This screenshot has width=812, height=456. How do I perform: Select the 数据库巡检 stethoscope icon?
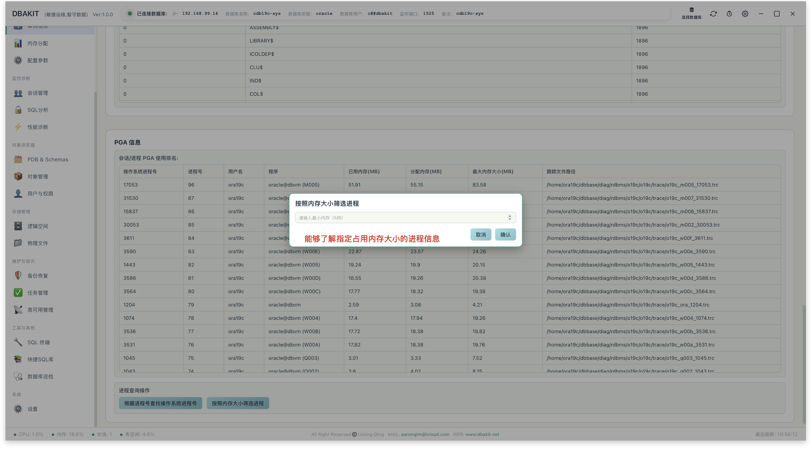(x=18, y=376)
